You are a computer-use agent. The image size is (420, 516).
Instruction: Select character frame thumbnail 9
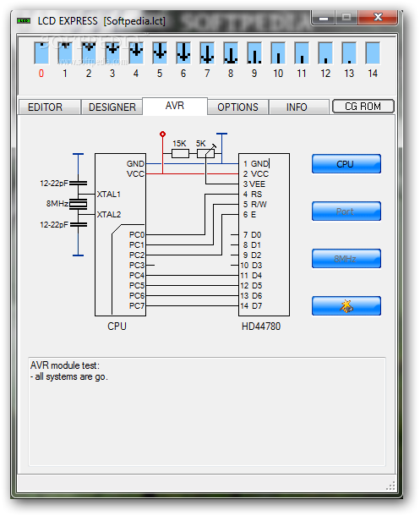254,52
